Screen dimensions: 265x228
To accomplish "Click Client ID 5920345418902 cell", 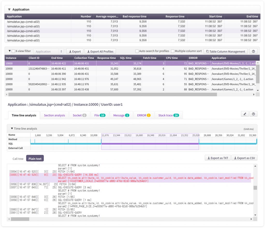I will click(x=39, y=84).
